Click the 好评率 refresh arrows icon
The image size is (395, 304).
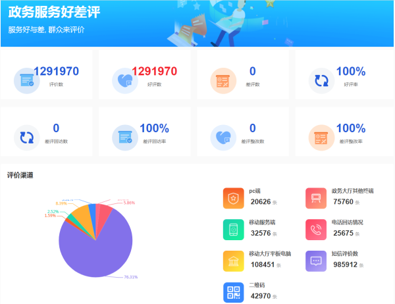321,81
